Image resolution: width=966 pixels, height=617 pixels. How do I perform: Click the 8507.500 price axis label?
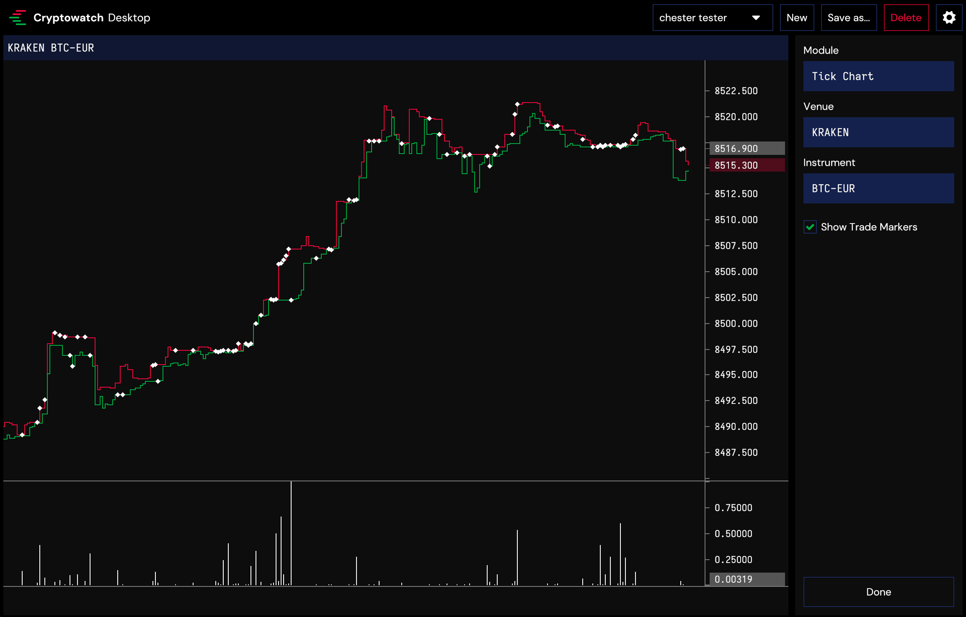click(x=736, y=246)
